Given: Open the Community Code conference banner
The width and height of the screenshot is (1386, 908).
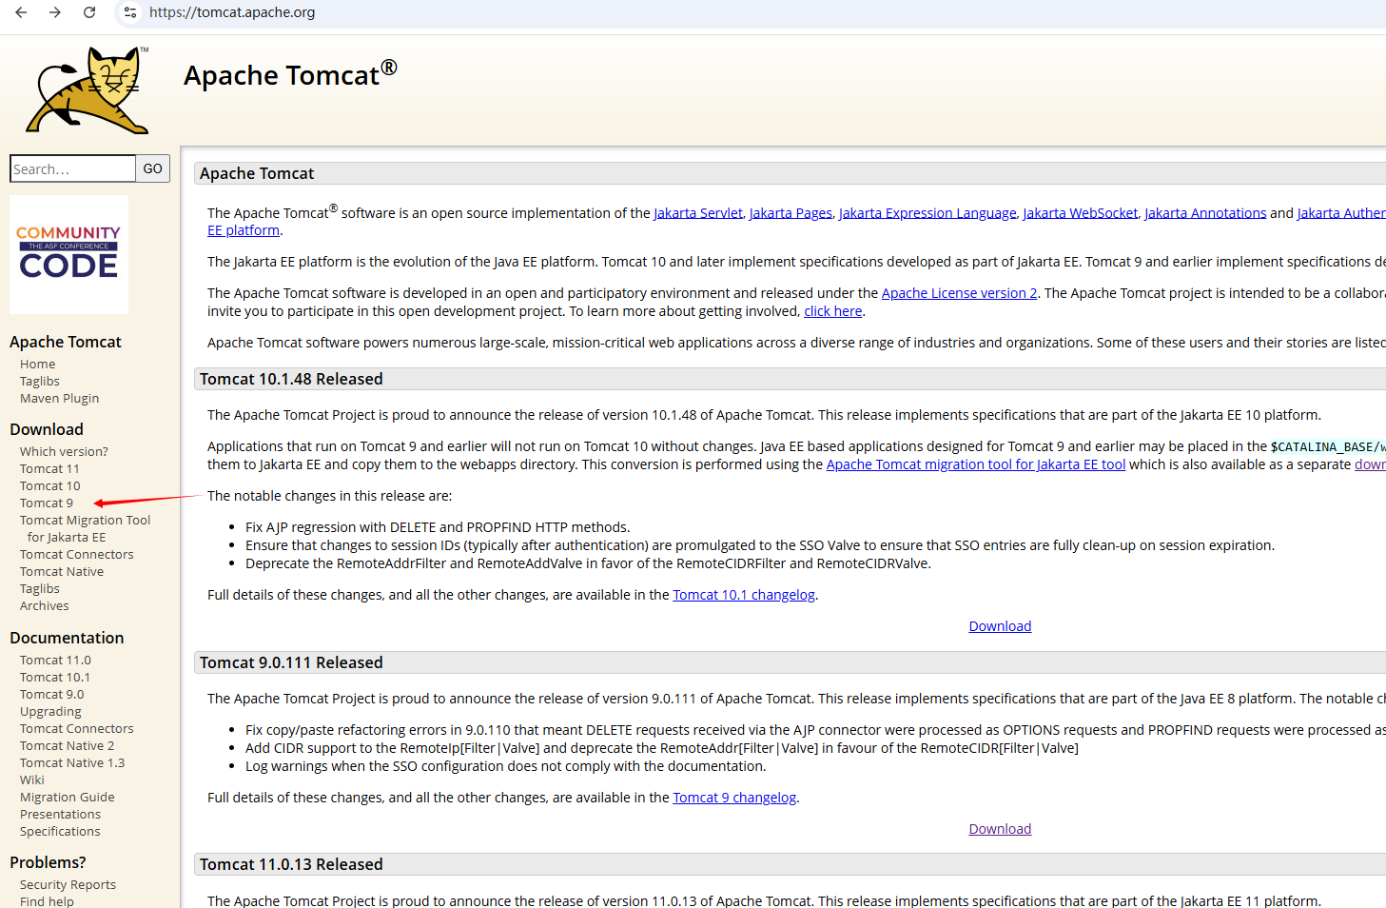Looking at the screenshot, I should (x=68, y=254).
